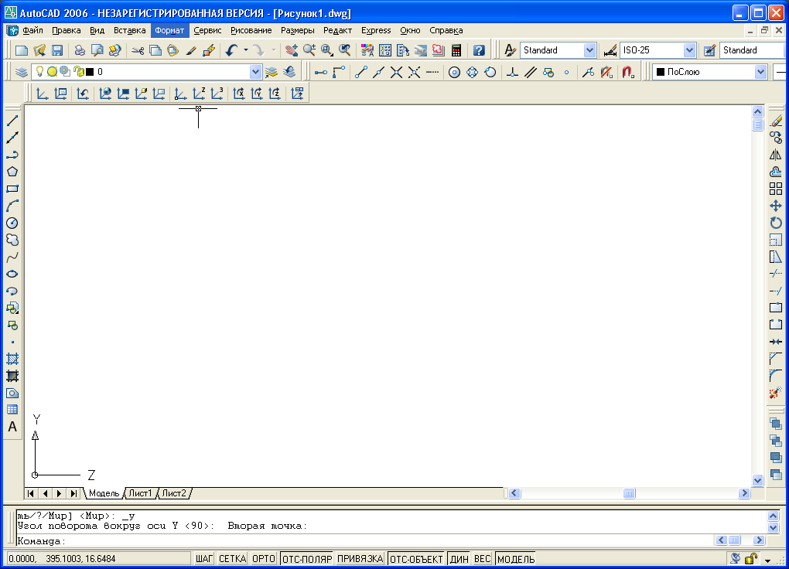Toggle ОТС-ОБЪЕКТ object tracking
This screenshot has height=569, width=789.
(416, 559)
